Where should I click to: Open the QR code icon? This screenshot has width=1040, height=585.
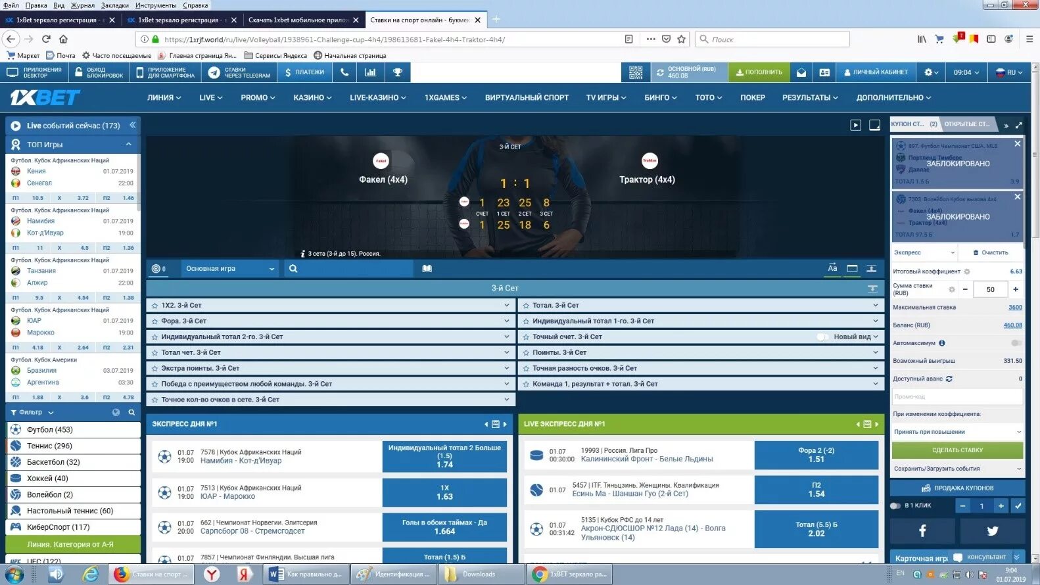pos(635,72)
